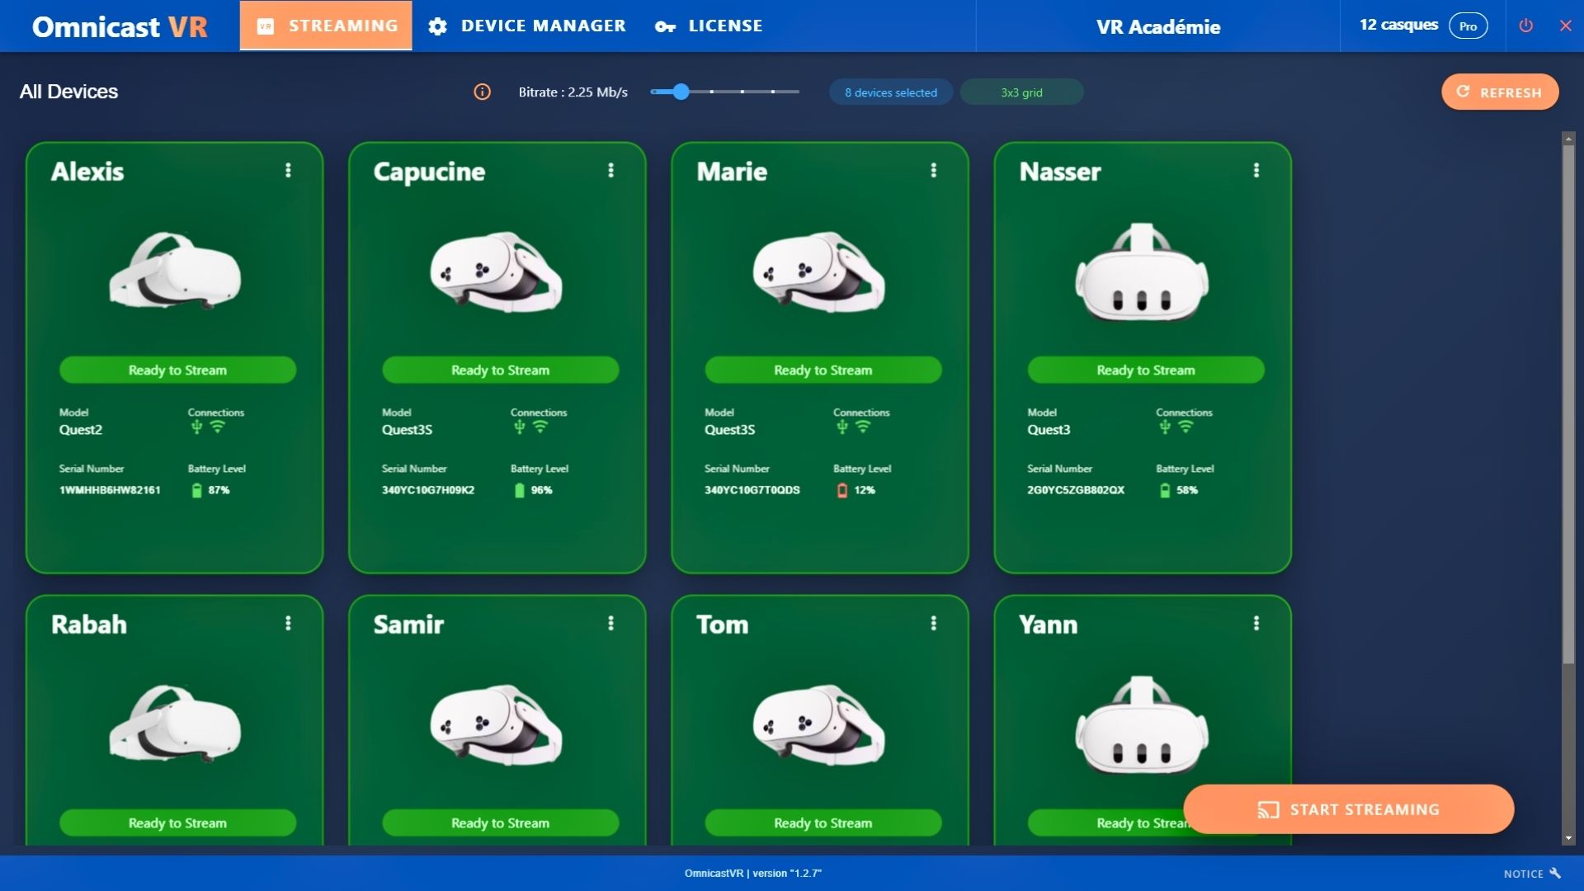Screen dimensions: 1584x891
Task: Open Samir card options menu
Action: pyautogui.click(x=610, y=623)
